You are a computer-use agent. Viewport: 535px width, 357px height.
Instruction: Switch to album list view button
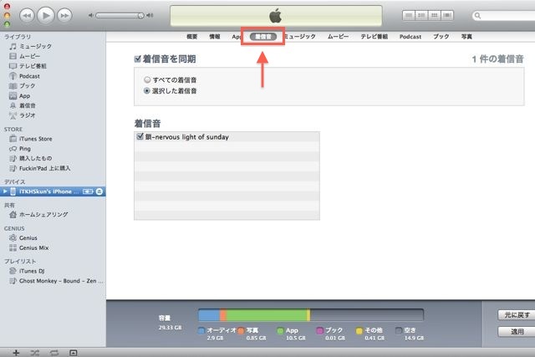pyautogui.click(x=421, y=15)
